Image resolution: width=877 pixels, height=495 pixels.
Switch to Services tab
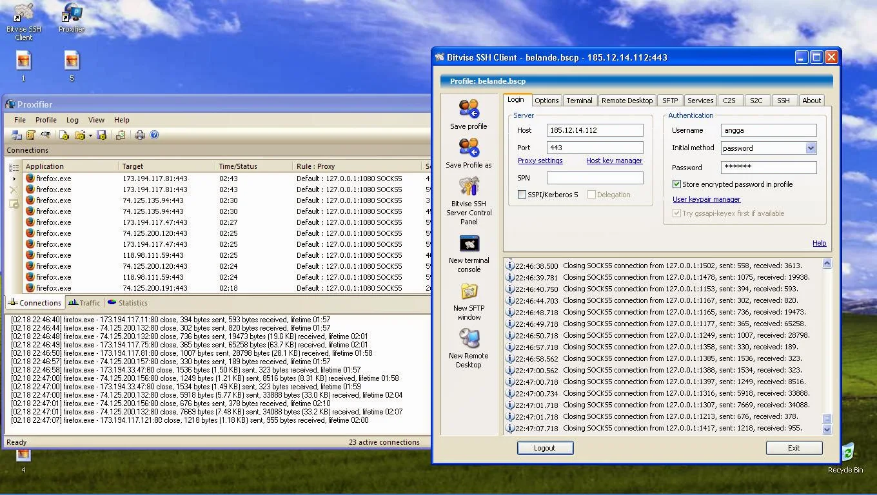point(700,101)
